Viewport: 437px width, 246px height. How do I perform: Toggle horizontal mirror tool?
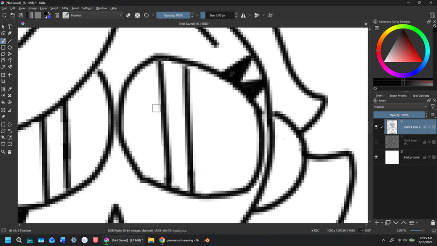click(243, 16)
